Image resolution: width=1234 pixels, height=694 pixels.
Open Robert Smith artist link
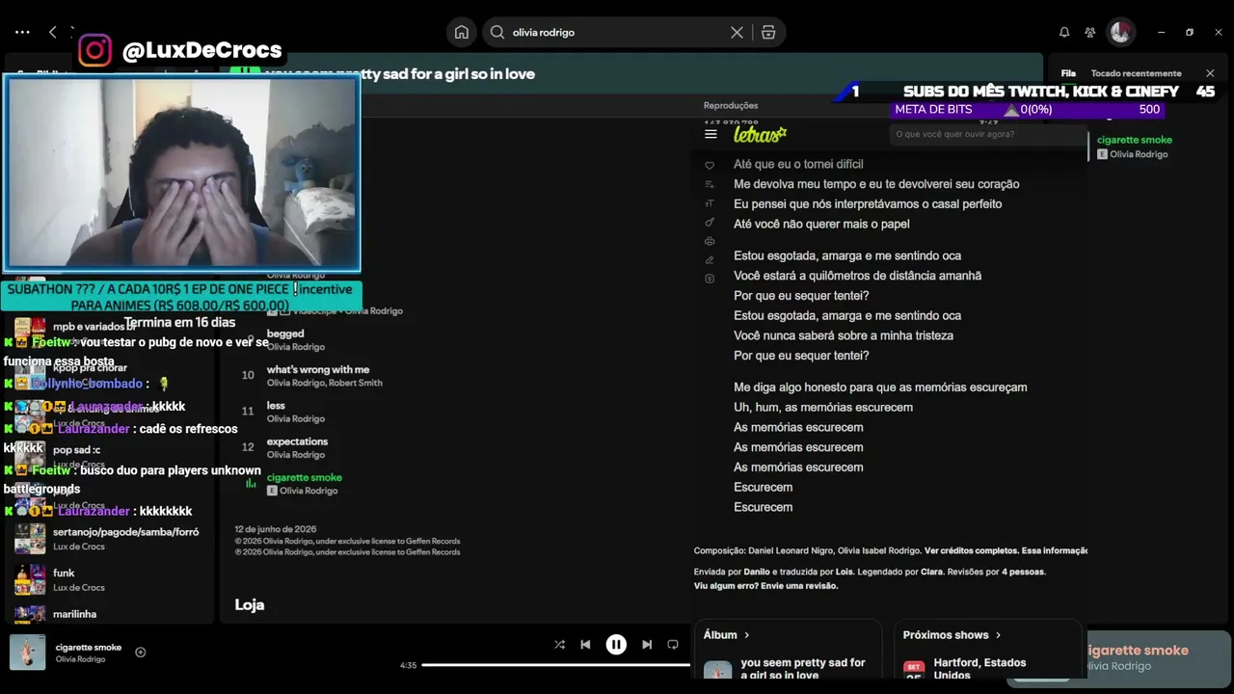pyautogui.click(x=356, y=383)
